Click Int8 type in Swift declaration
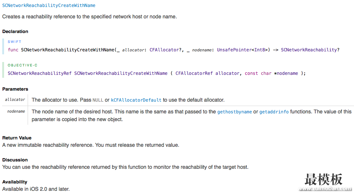This screenshot has height=193, width=354. click(260, 50)
